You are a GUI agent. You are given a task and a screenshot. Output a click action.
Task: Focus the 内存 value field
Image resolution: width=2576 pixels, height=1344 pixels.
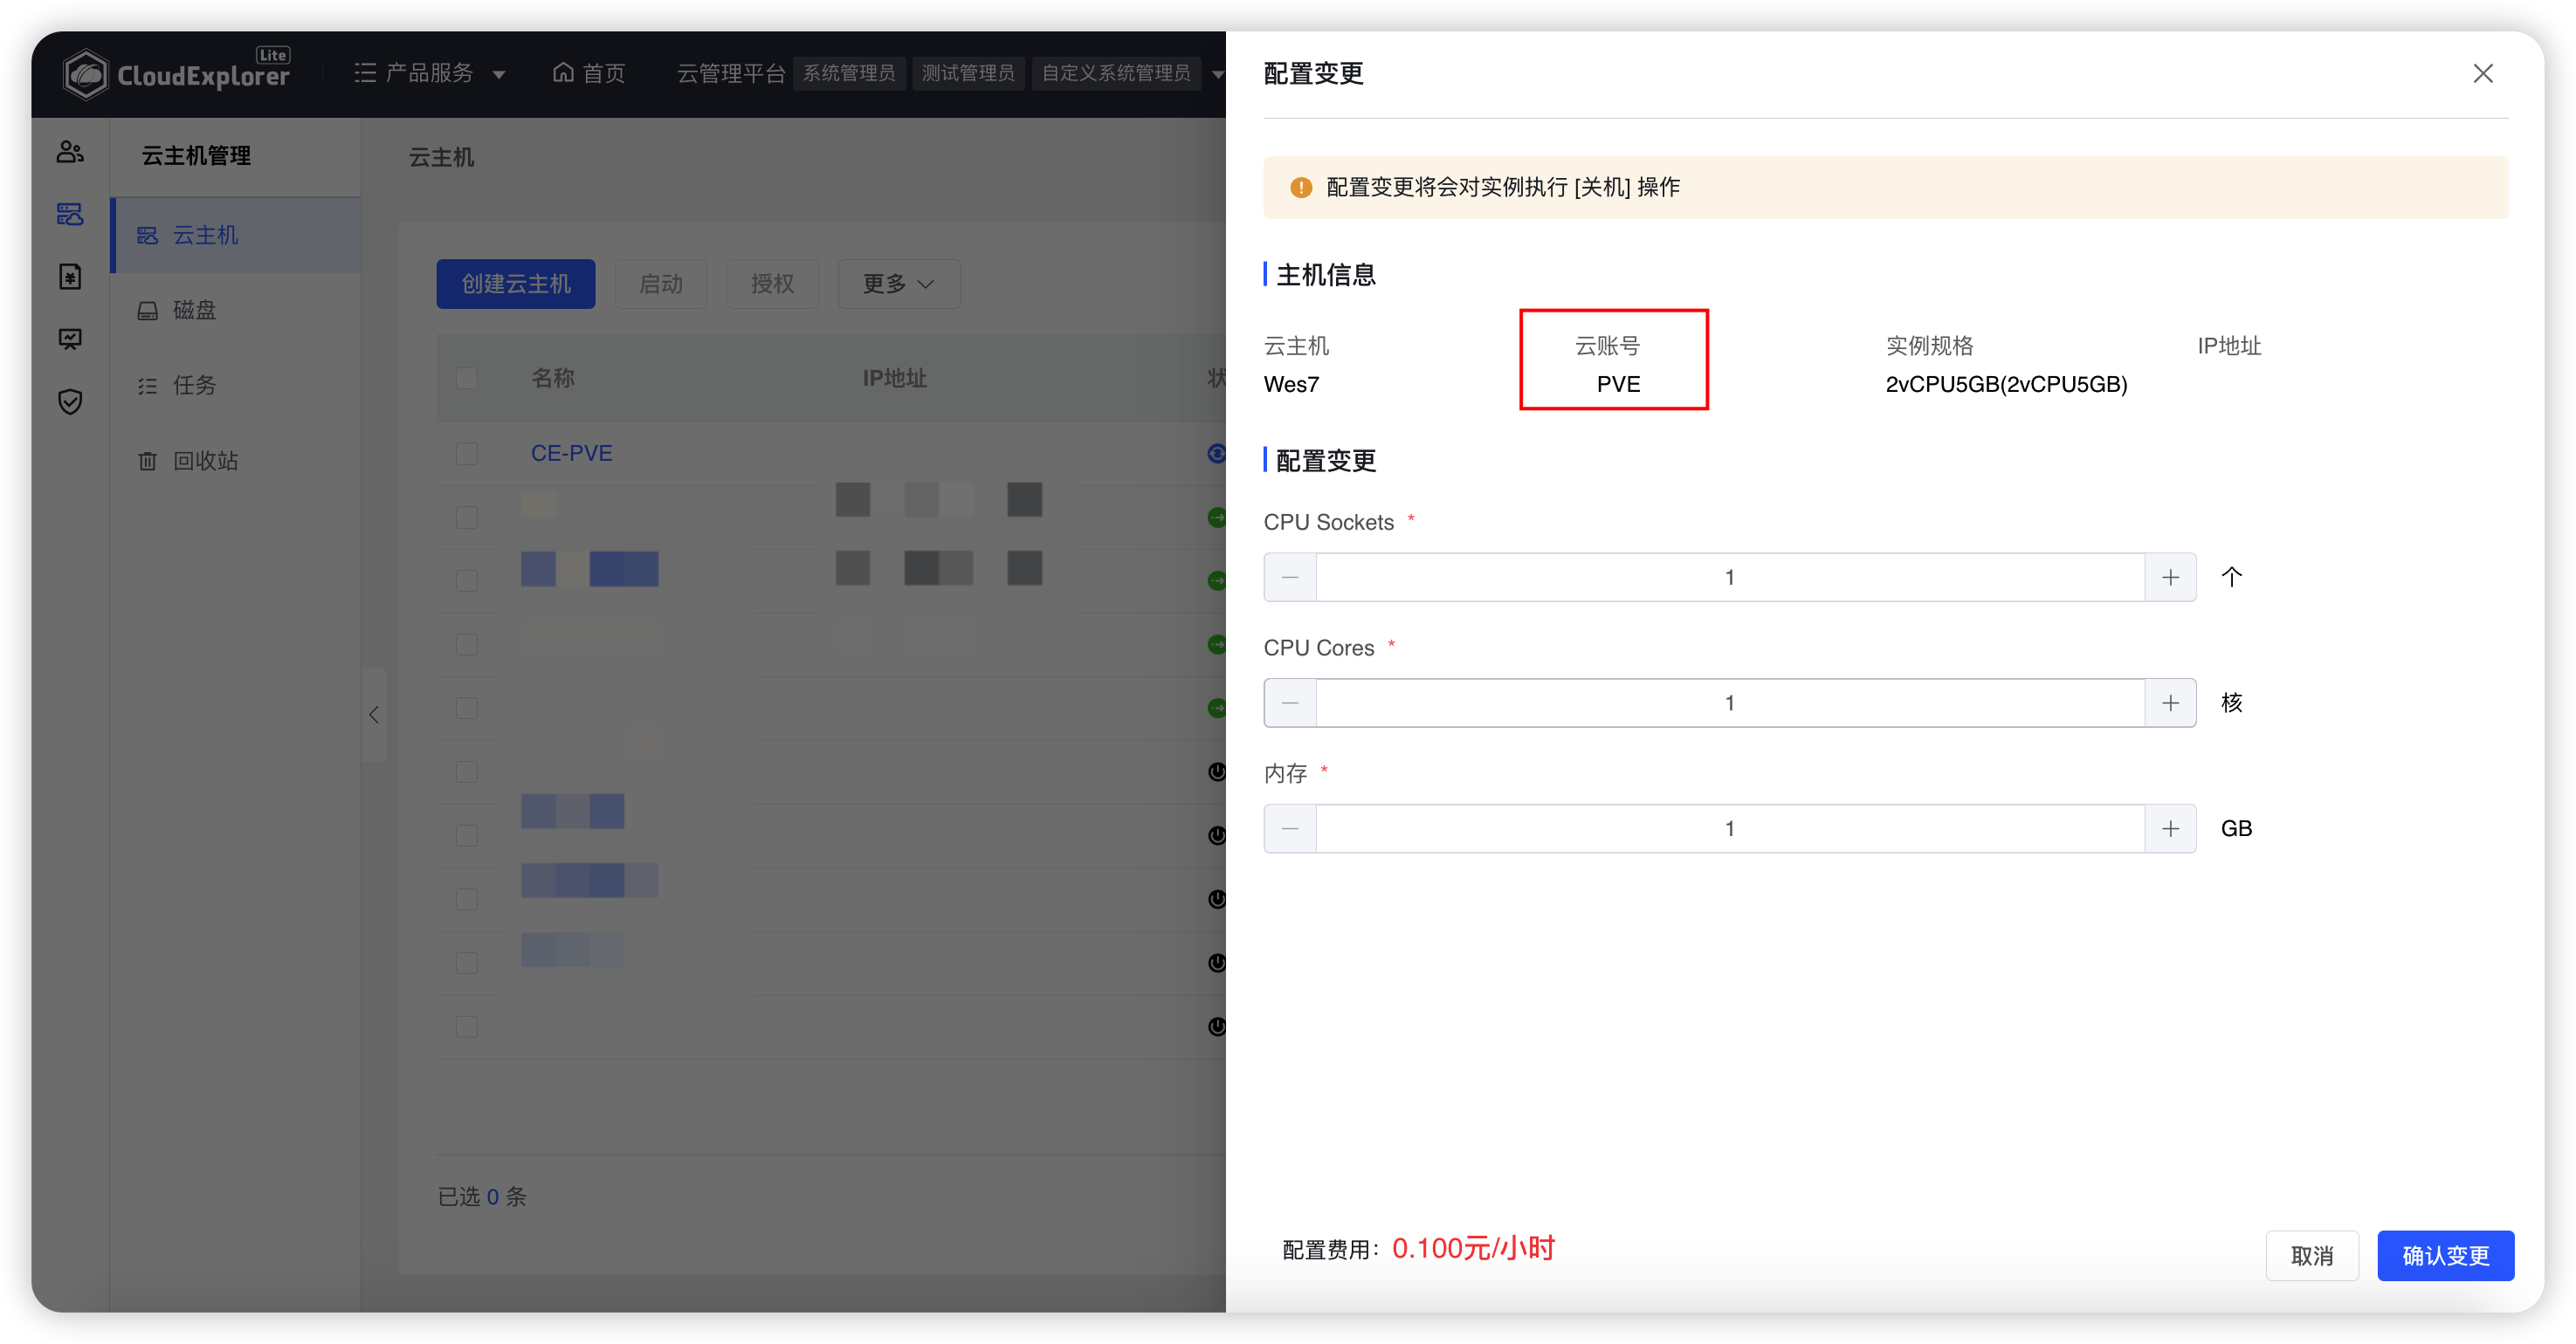tap(1730, 829)
